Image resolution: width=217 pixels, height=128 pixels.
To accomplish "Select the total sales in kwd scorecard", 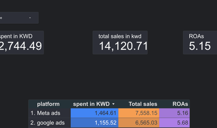I will click(x=120, y=42).
